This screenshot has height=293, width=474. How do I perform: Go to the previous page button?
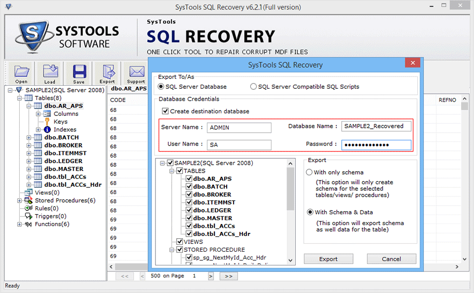pyautogui.click(x=142, y=276)
